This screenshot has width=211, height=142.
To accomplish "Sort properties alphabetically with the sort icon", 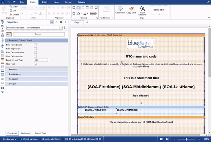I will [x=65, y=28].
